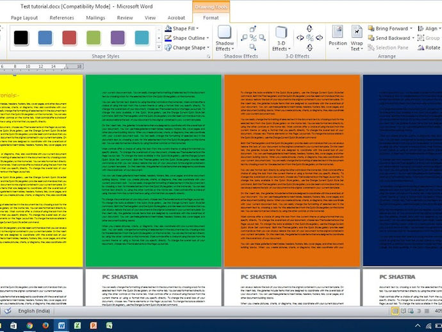This screenshot has width=442, height=332.
Task: Tilt 3-D effect left
Action: pos(300,38)
